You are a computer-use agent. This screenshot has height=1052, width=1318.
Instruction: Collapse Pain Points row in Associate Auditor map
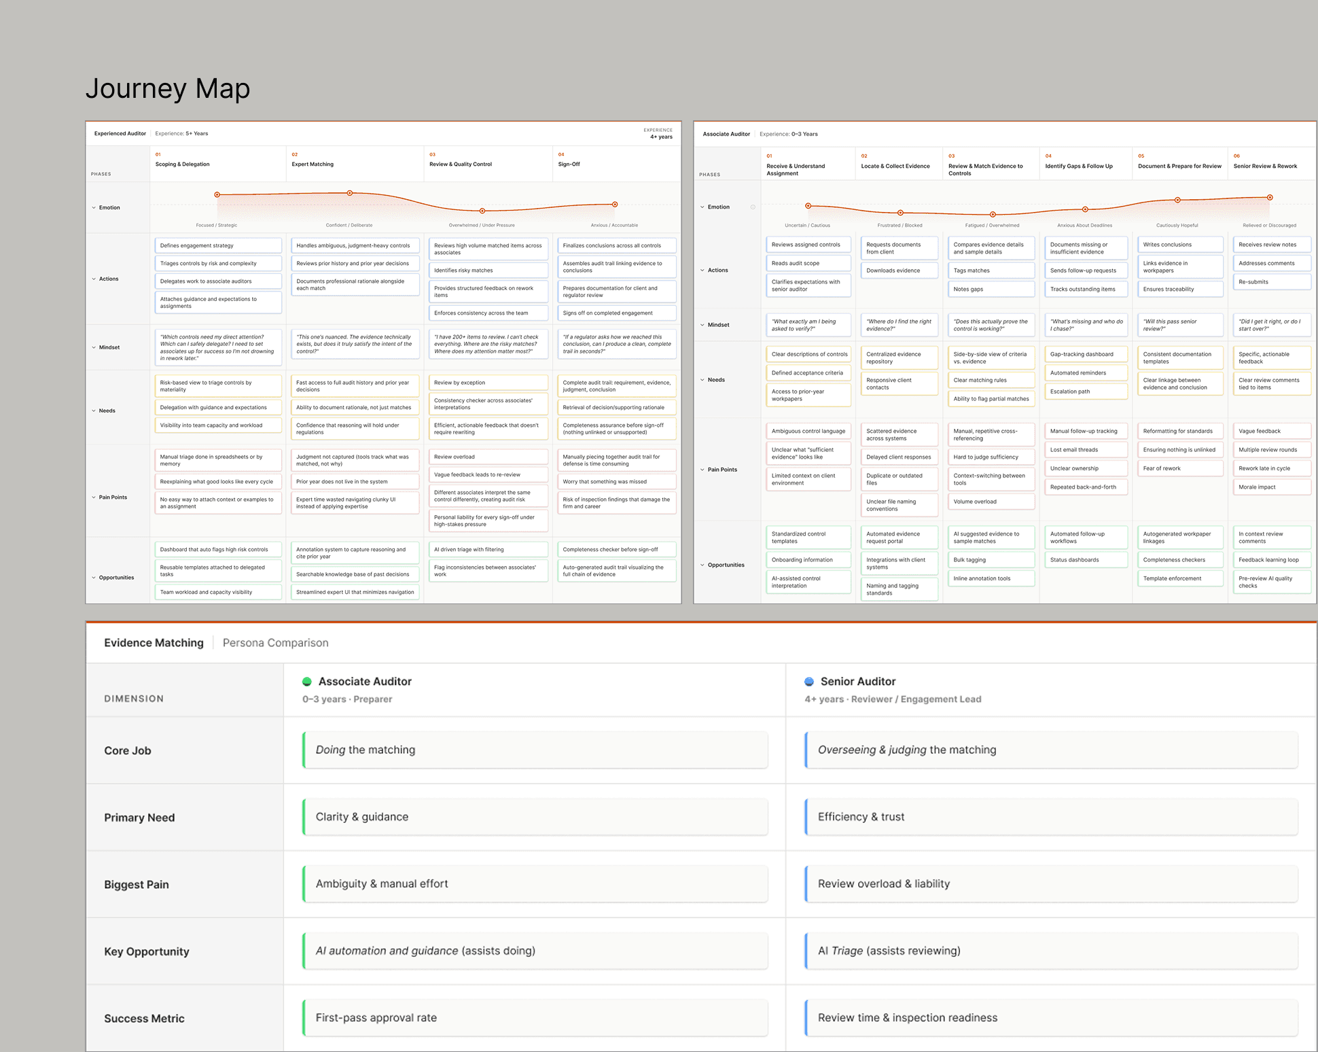[x=702, y=470]
